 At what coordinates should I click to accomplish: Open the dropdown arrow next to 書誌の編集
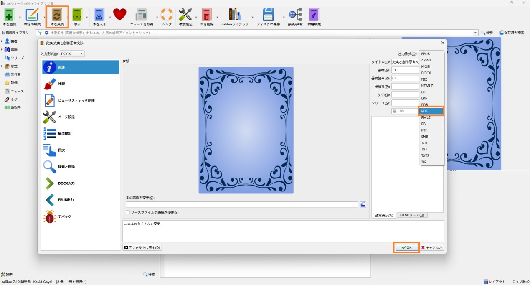pos(44,17)
